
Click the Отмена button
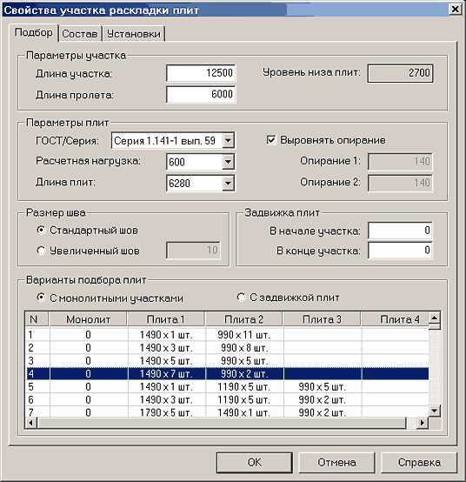pos(336,462)
